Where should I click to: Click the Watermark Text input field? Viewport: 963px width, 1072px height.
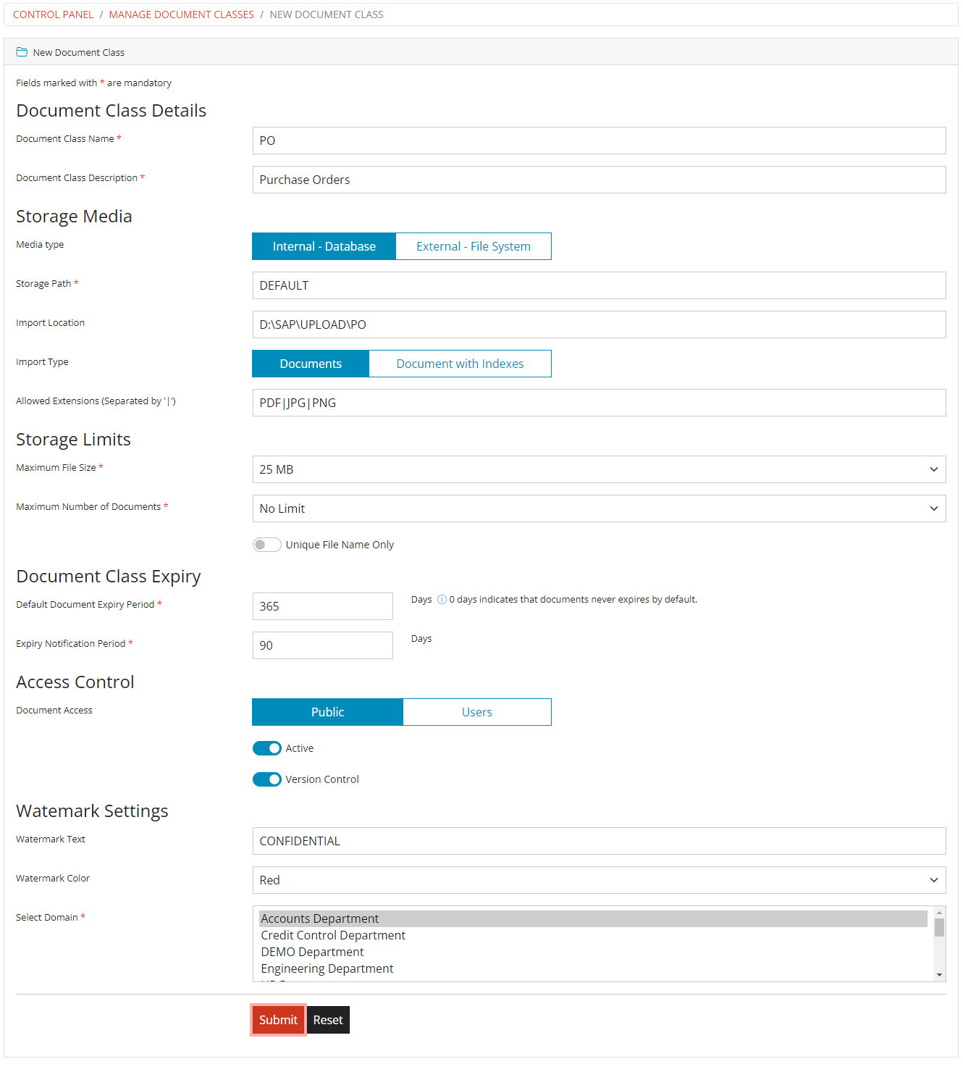(x=507, y=840)
